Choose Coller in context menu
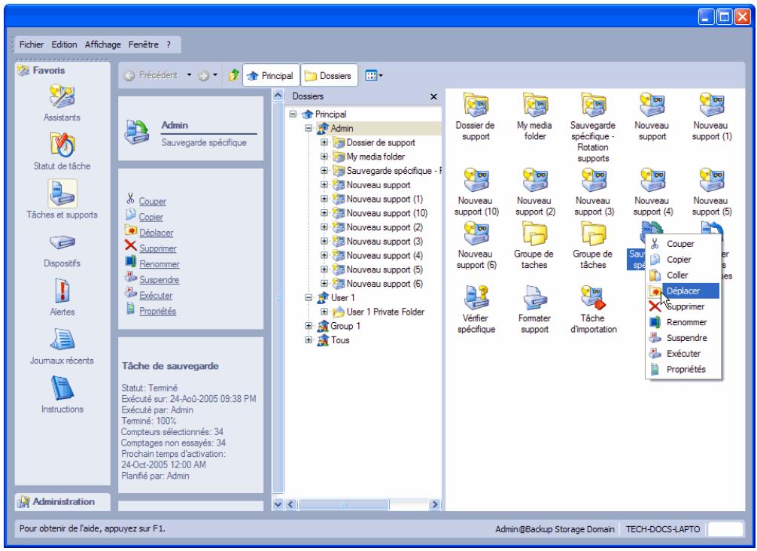 (683, 275)
